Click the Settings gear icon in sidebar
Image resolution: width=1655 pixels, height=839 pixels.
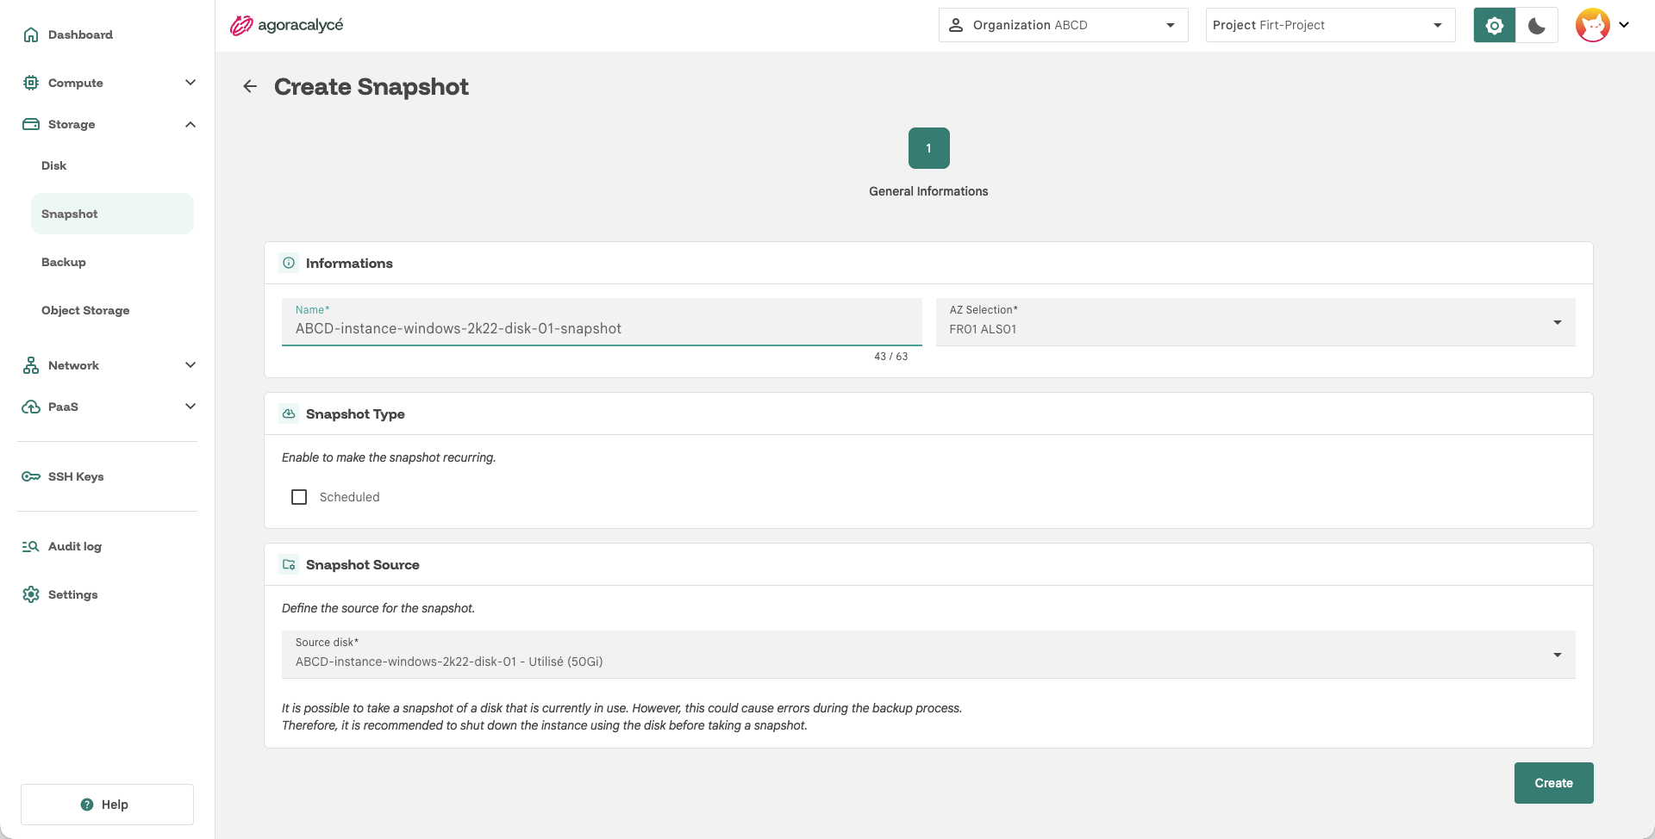pyautogui.click(x=31, y=594)
